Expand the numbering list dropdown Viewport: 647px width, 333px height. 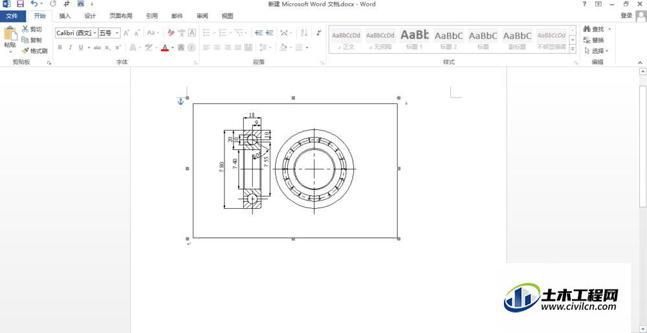(230, 33)
